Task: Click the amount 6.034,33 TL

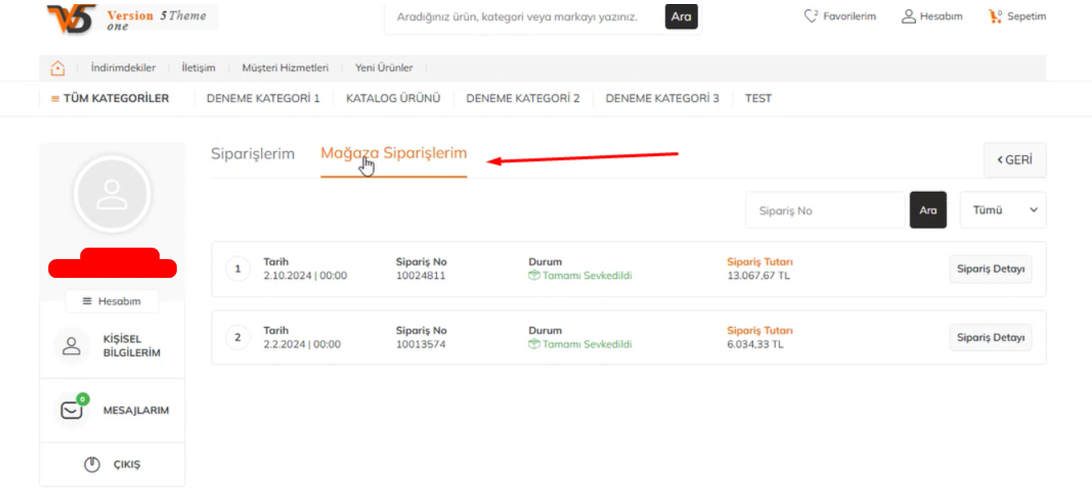Action: coord(756,344)
